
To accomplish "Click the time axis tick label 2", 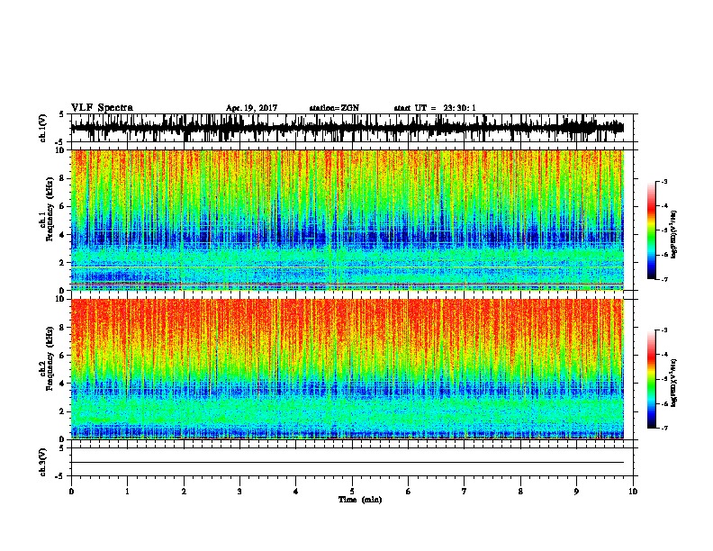I will click(x=184, y=492).
